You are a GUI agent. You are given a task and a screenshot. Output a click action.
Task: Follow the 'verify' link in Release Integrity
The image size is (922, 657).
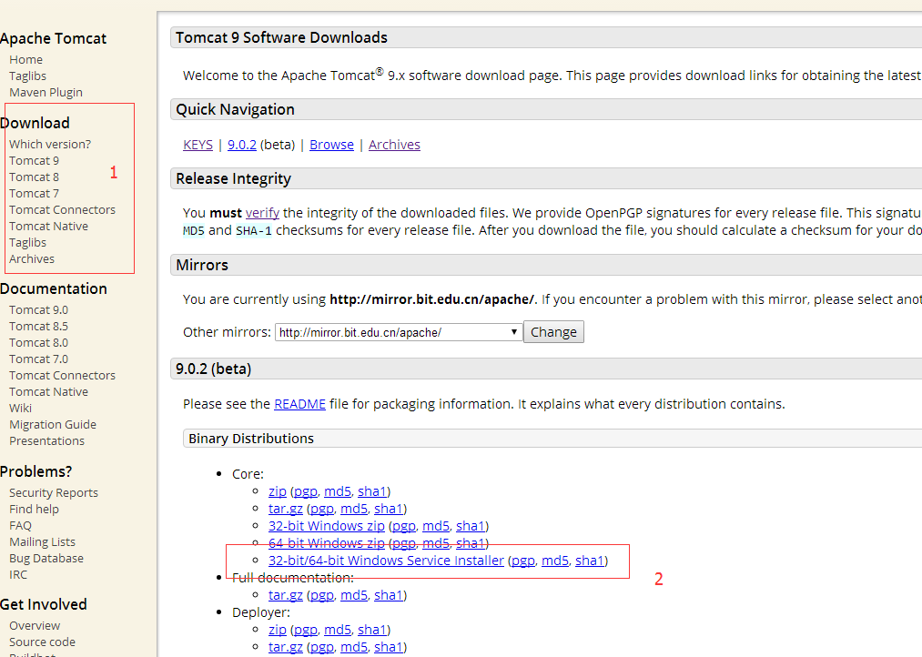(x=262, y=213)
